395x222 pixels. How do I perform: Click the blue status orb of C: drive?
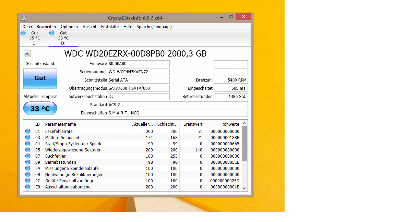[x=23, y=33]
